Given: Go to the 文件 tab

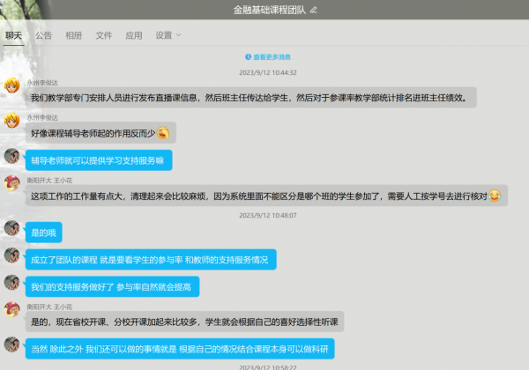Looking at the screenshot, I should tap(104, 35).
